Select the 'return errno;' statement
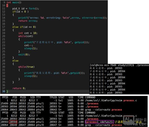This screenshot has height=127, width=149. (x=28, y=21)
